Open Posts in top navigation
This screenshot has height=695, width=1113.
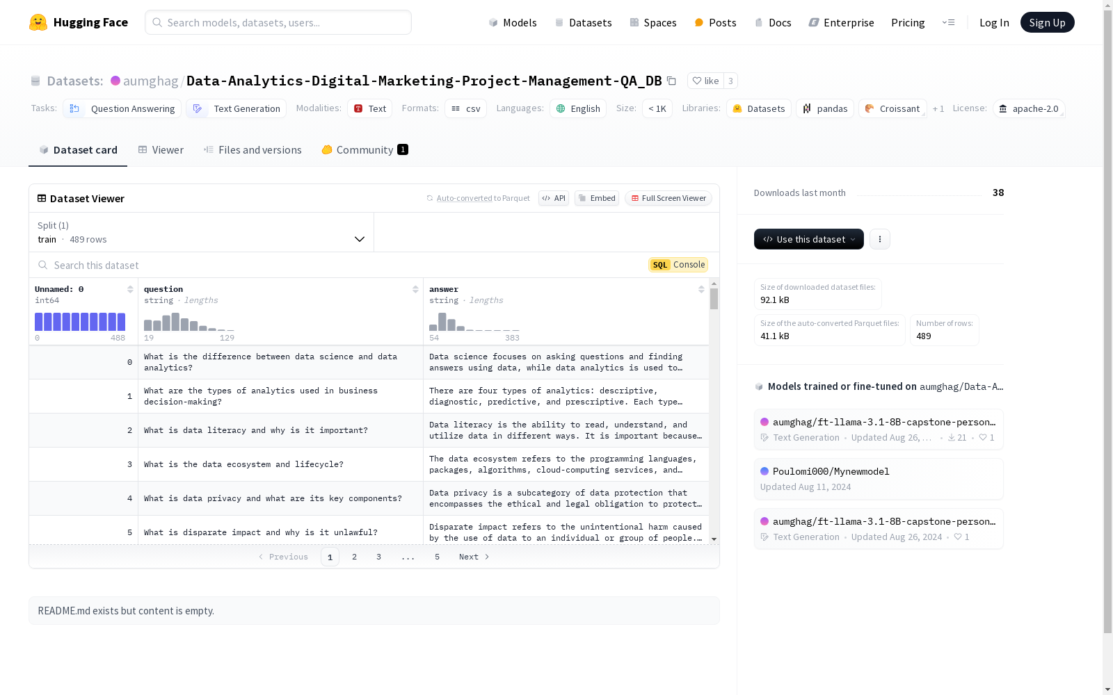pyautogui.click(x=715, y=22)
